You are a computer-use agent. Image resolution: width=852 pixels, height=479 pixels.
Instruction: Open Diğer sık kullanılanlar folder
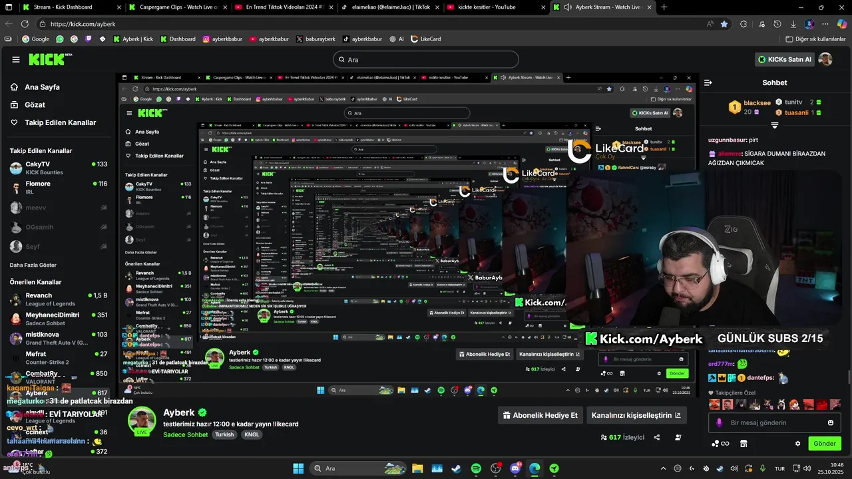815,39
